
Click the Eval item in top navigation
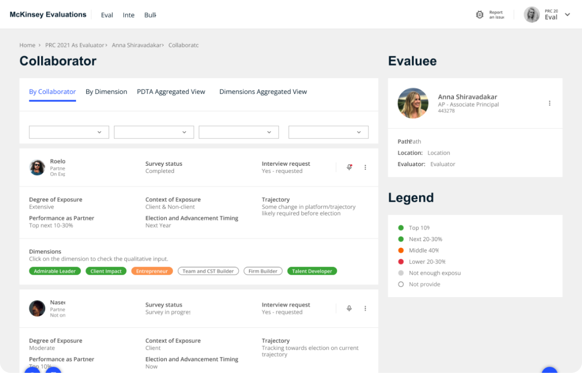(107, 15)
